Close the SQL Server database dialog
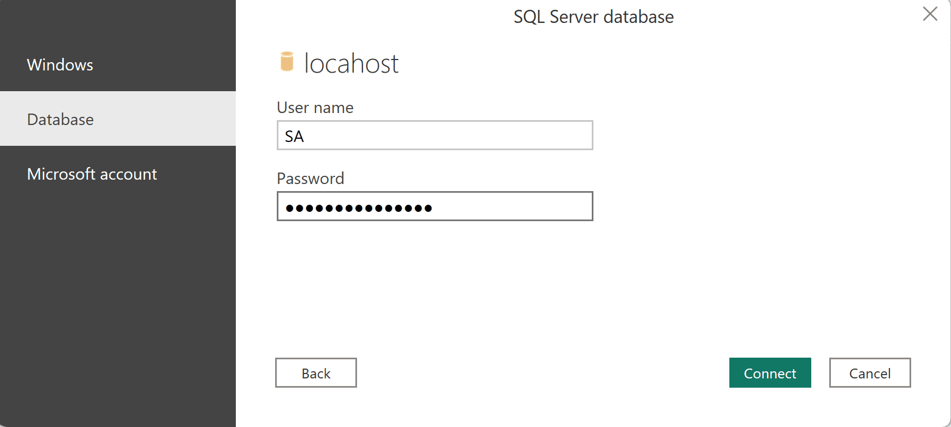Image resolution: width=951 pixels, height=427 pixels. pos(930,14)
